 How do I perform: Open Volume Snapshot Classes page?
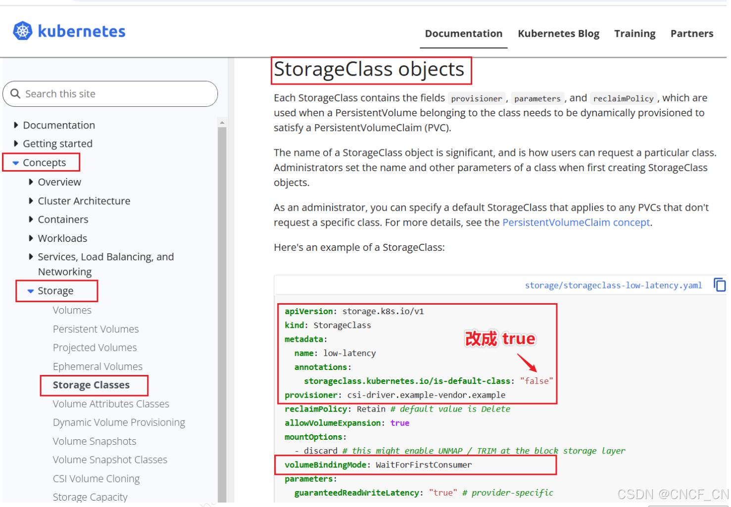(x=110, y=460)
